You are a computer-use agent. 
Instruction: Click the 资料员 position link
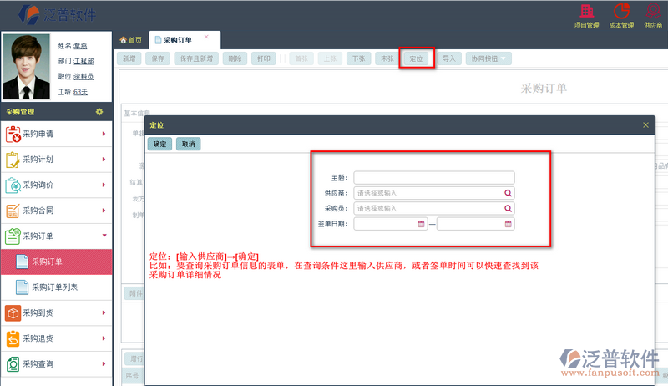click(83, 76)
